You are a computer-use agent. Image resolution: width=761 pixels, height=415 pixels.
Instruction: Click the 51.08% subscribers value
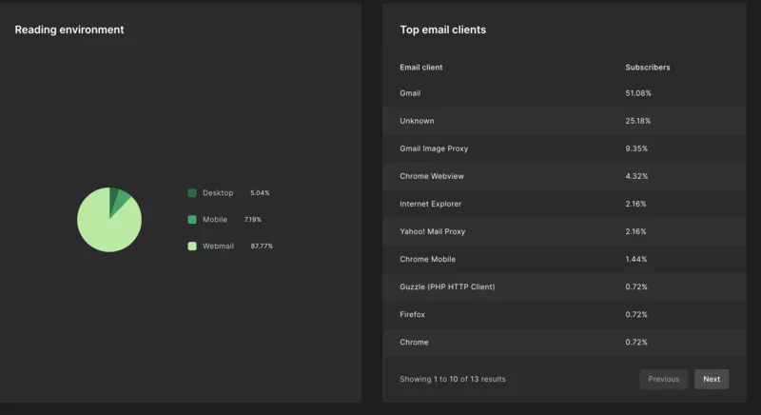click(x=638, y=93)
